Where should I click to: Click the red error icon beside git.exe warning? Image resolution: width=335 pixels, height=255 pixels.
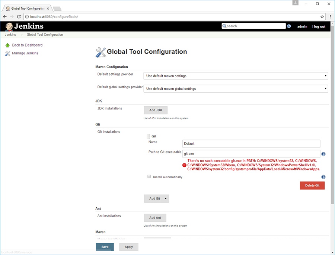coord(184,165)
